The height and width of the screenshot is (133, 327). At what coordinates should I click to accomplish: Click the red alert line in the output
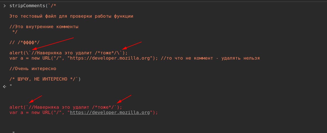coord(65,107)
